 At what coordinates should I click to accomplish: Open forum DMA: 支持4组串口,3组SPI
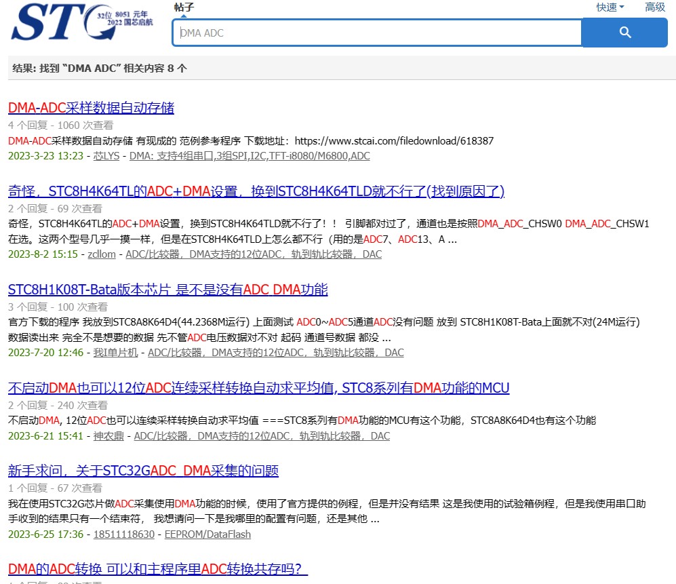[x=250, y=156]
